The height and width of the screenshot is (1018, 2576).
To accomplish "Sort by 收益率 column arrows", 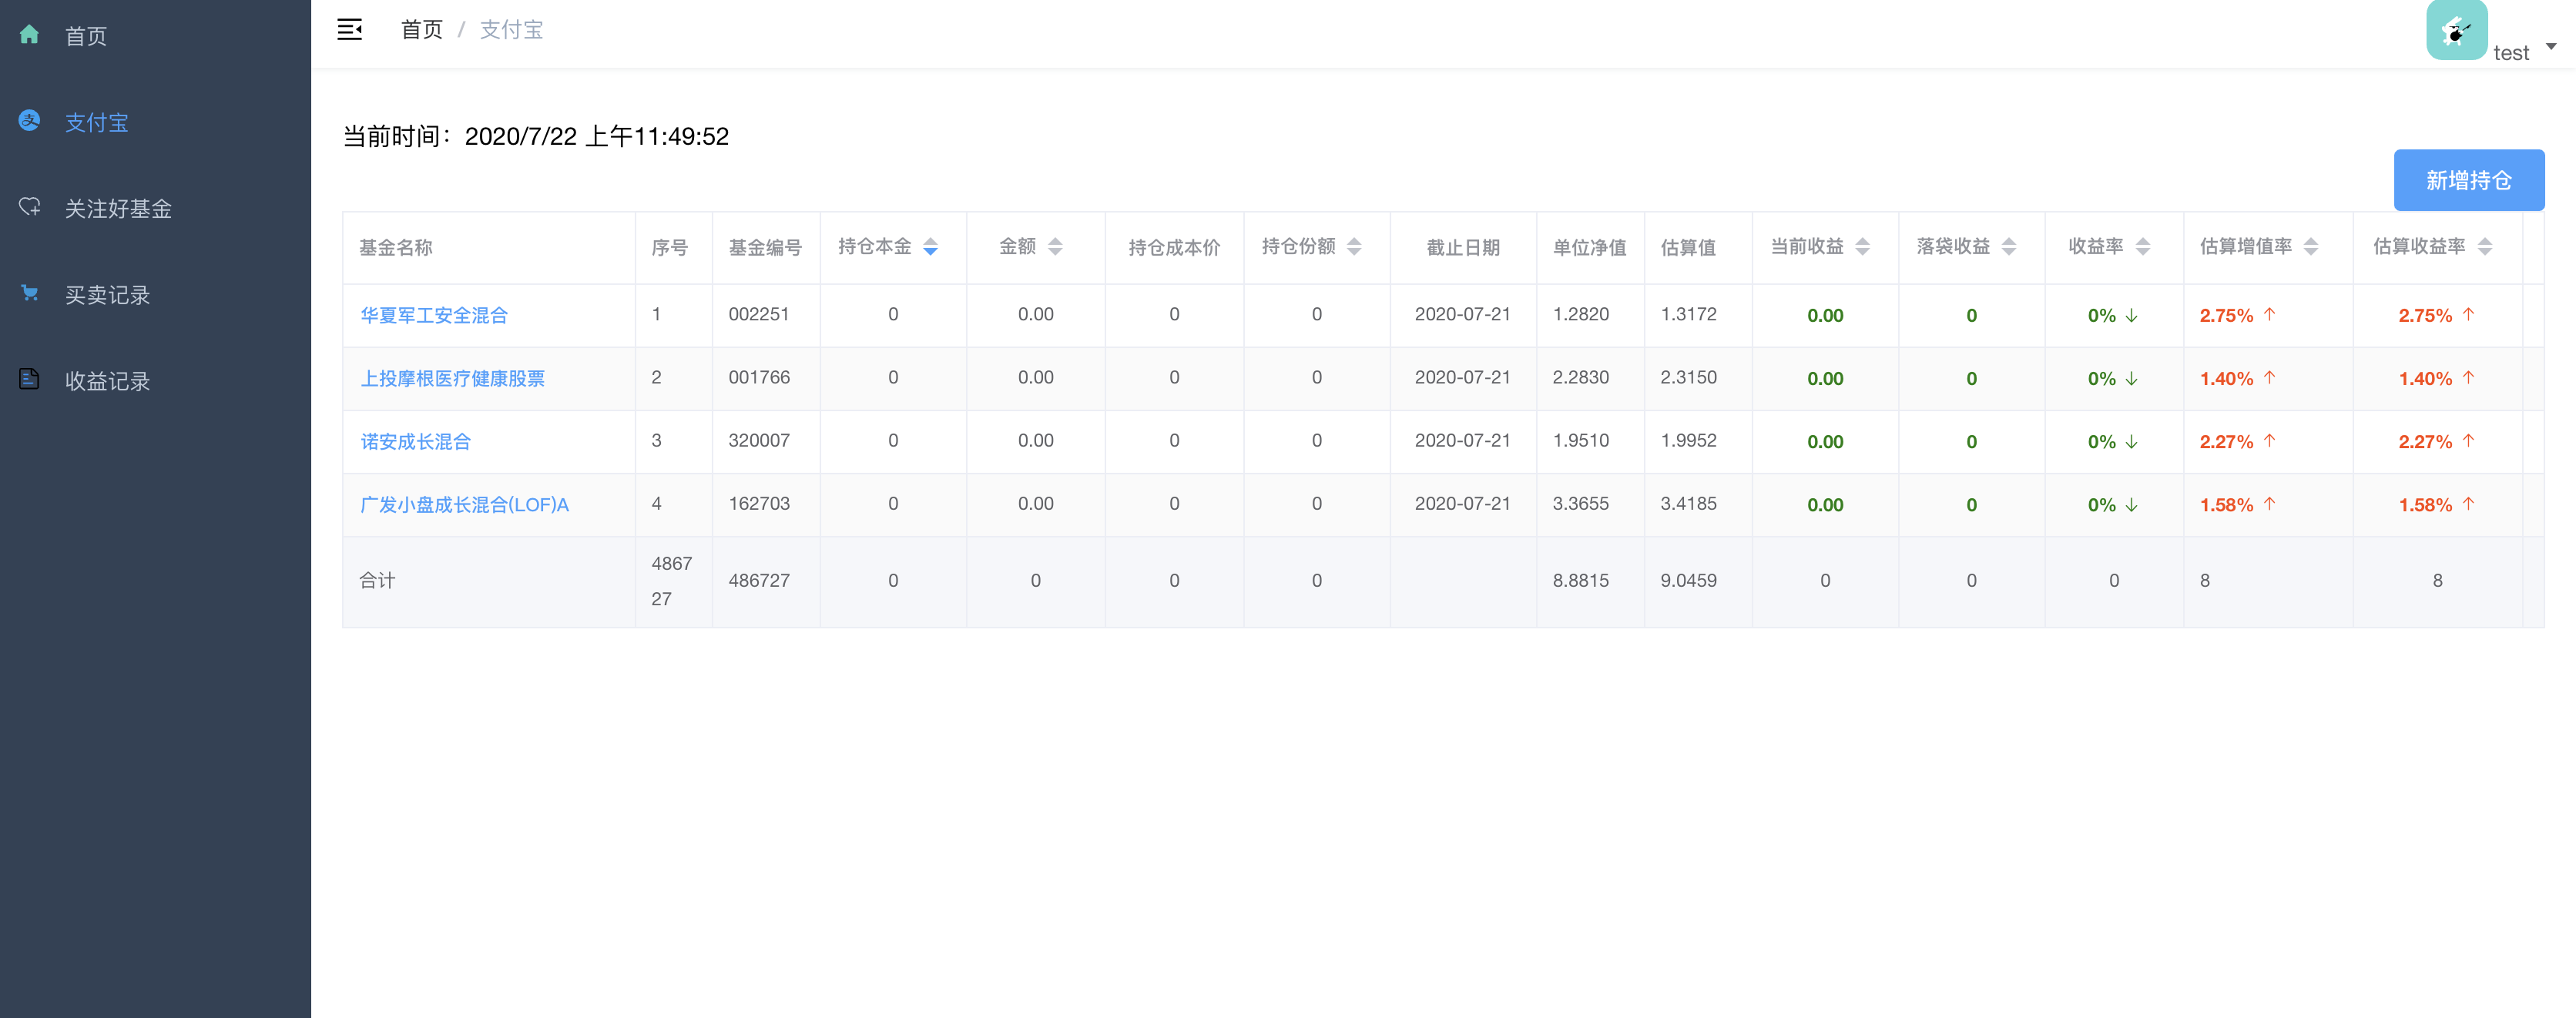I will 2142,247.
